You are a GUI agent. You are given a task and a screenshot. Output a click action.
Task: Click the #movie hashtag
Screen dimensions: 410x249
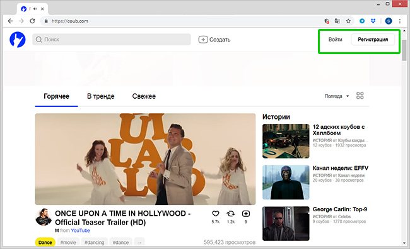pyautogui.click(x=68, y=243)
